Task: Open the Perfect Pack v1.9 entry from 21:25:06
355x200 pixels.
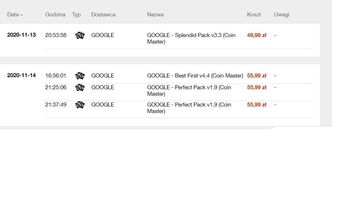Action: pos(189,91)
